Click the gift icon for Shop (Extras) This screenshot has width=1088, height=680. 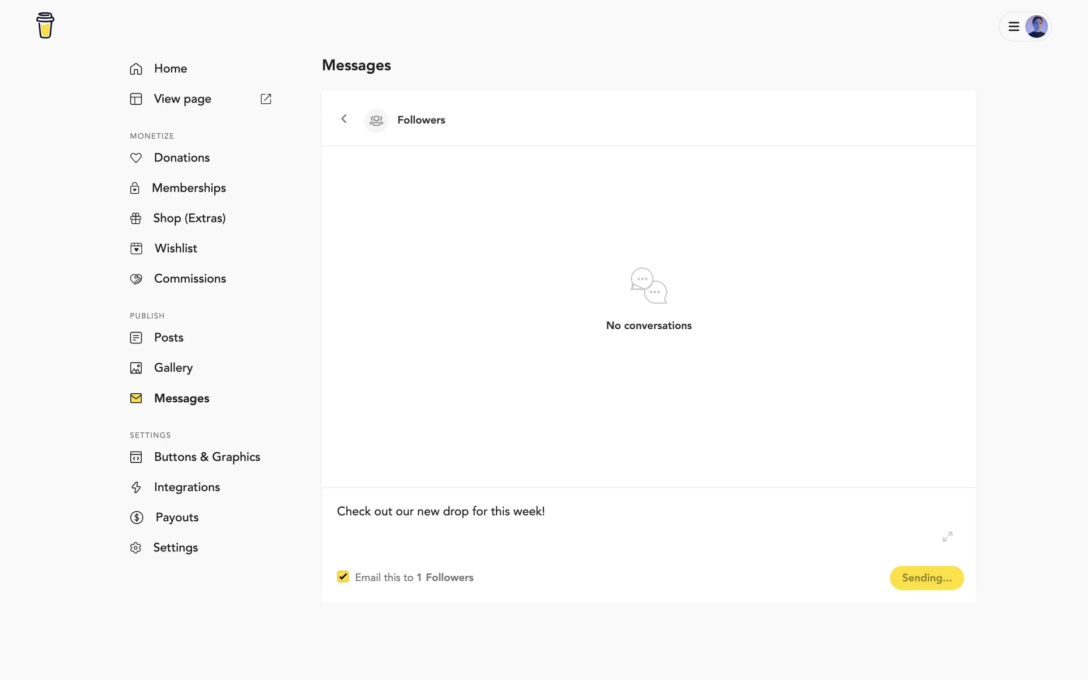point(136,219)
